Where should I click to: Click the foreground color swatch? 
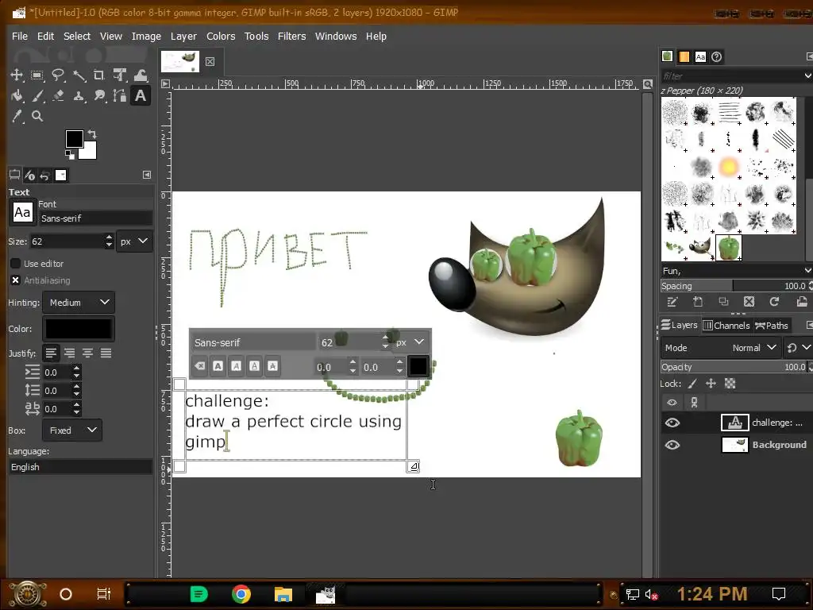[74, 139]
